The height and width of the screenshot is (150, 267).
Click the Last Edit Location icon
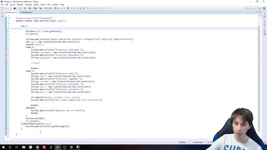coord(98,8)
